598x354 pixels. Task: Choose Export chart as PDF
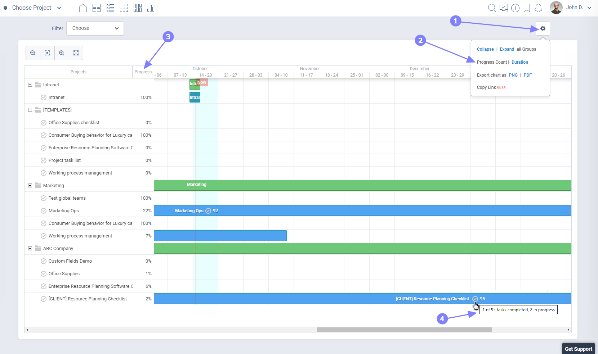(x=527, y=75)
